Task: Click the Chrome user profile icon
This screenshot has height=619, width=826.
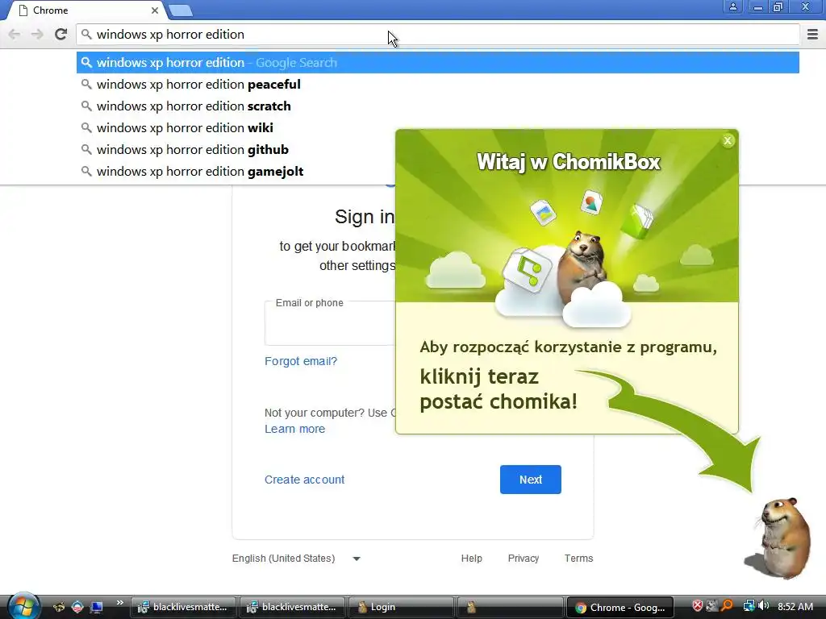Action: (732, 6)
